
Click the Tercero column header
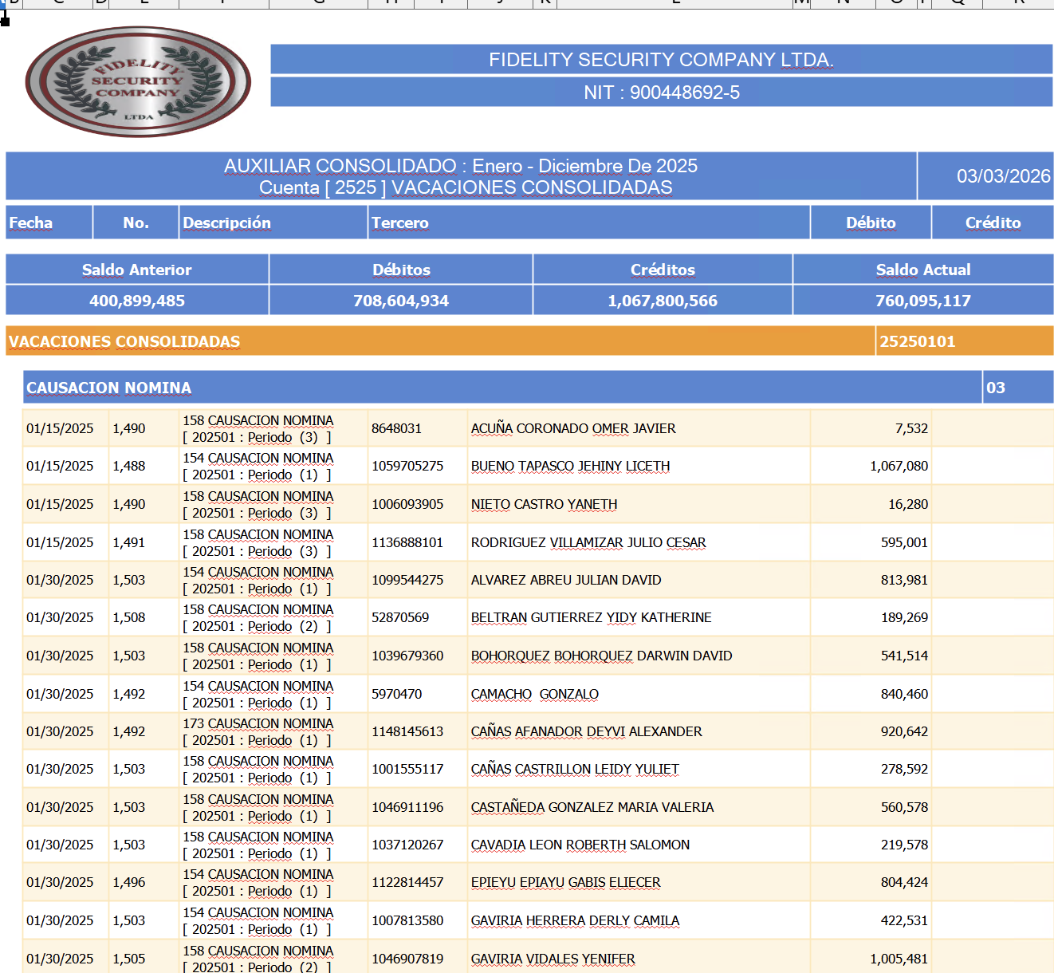(x=589, y=223)
